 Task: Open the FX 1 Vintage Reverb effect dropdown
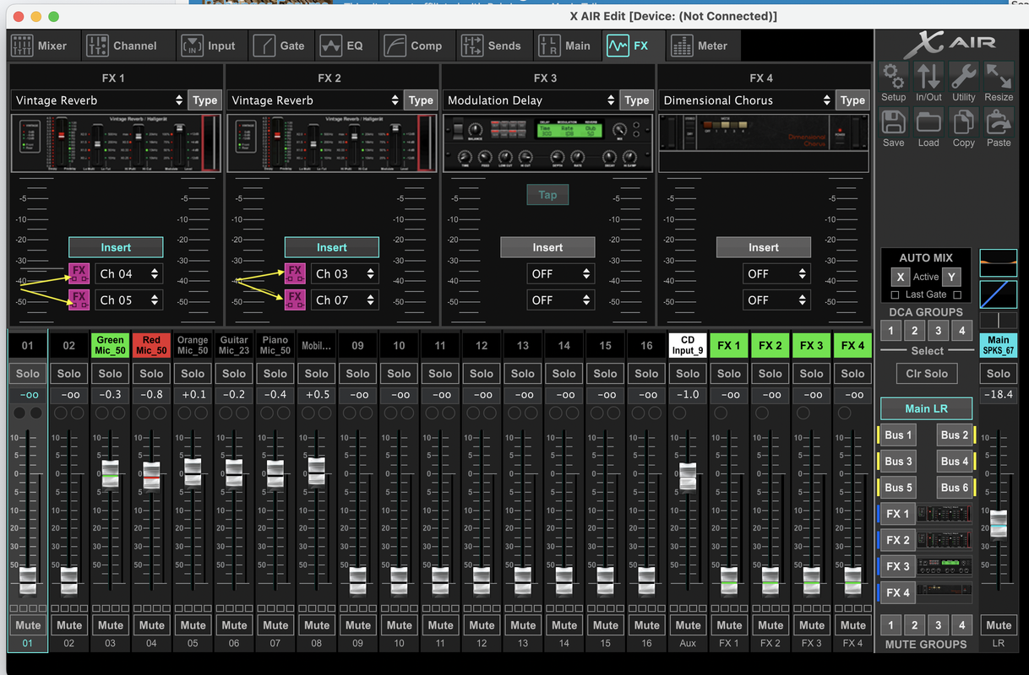pyautogui.click(x=99, y=100)
